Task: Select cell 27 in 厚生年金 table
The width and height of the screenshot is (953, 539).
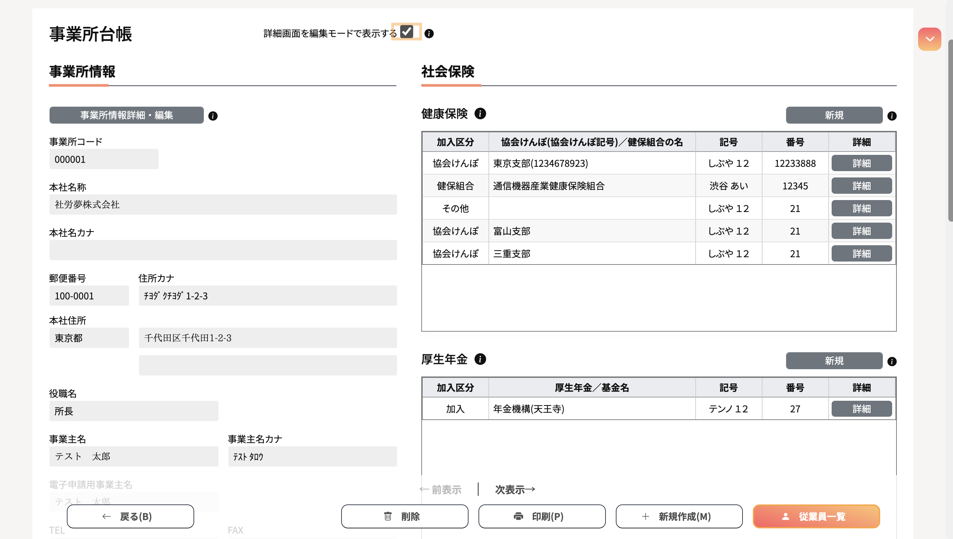Action: click(x=795, y=409)
